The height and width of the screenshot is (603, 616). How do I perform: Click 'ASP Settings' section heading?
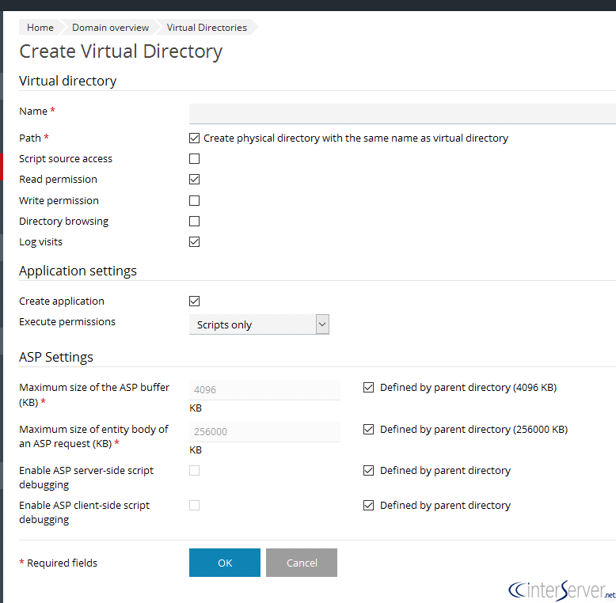[x=56, y=357]
